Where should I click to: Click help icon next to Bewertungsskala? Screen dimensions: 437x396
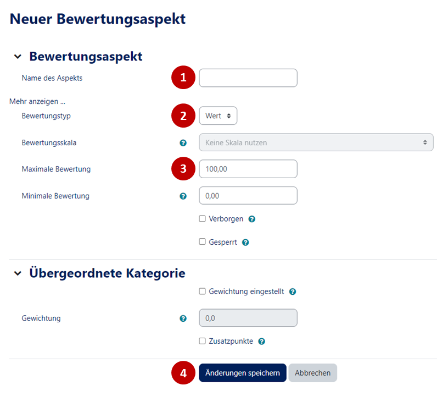coord(183,143)
